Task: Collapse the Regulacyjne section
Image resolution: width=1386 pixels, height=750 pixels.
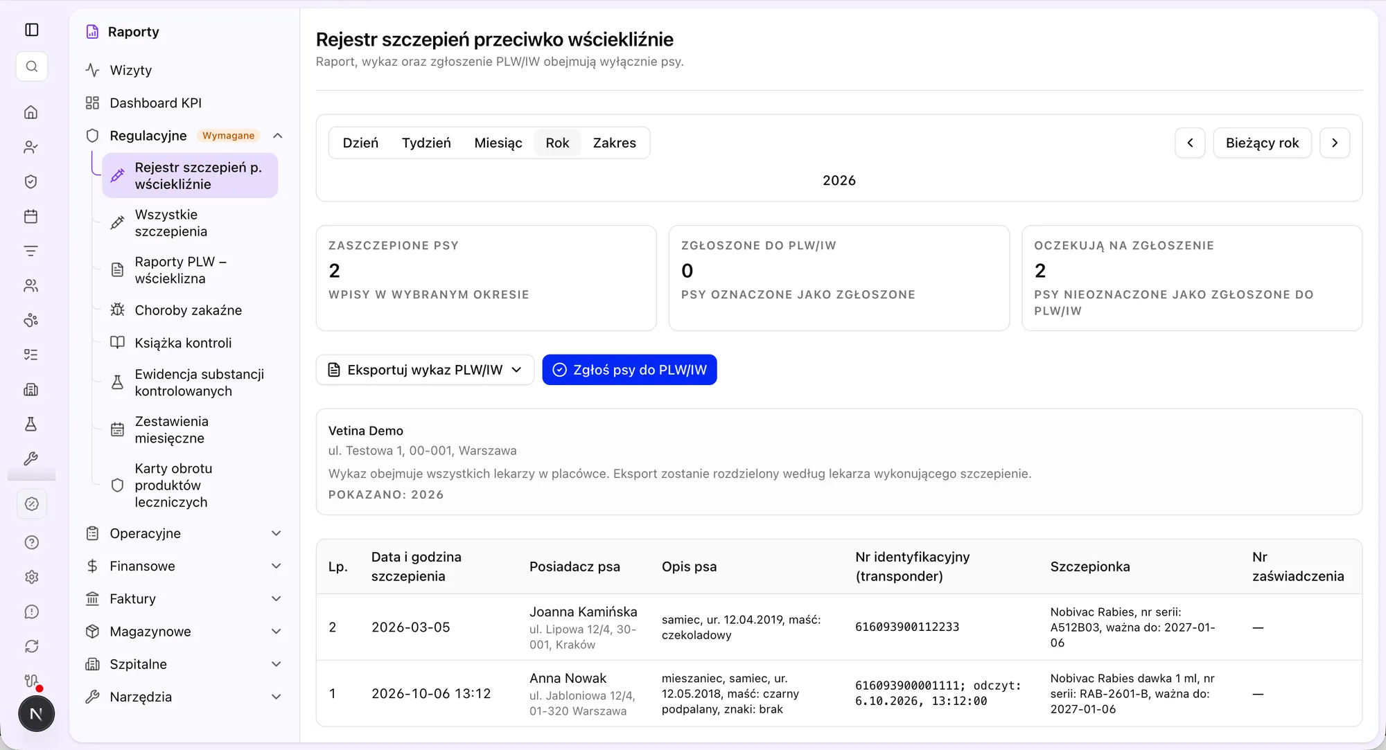Action: point(277,136)
